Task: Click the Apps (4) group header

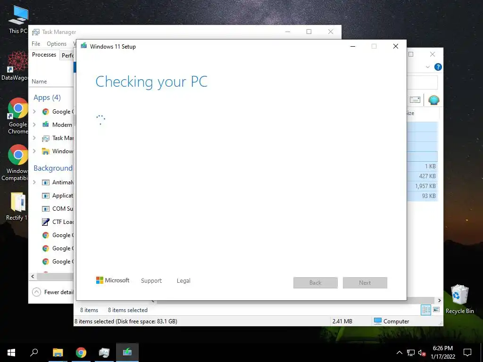Action: [x=47, y=98]
